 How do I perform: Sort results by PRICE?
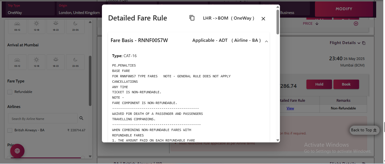[x=310, y=24]
